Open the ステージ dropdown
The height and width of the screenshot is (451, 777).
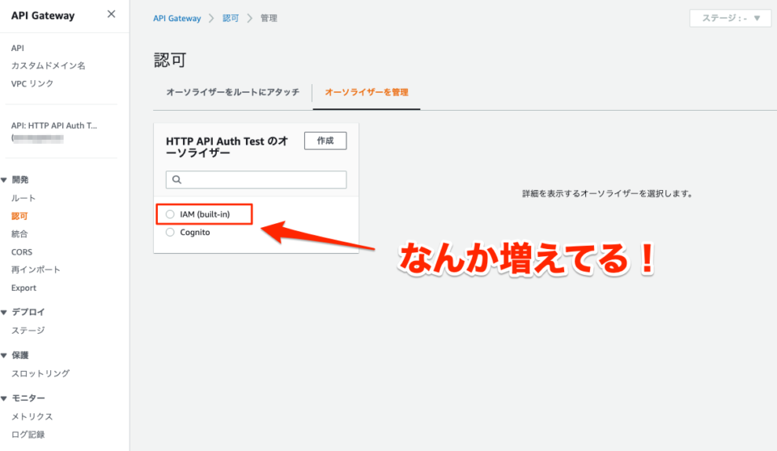tap(730, 19)
